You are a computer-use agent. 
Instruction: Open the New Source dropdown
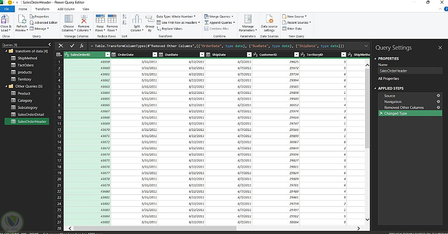[295, 17]
